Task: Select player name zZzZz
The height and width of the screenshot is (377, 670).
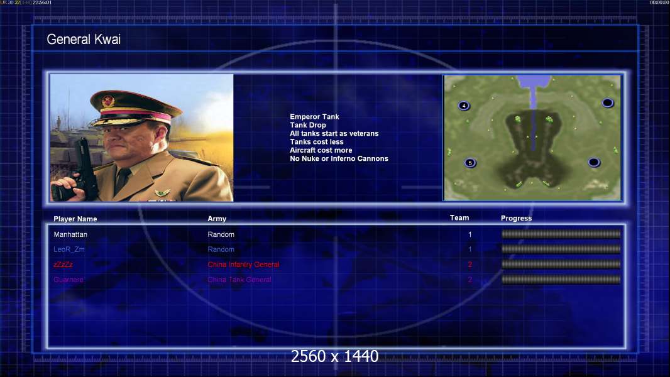Action: [63, 265]
